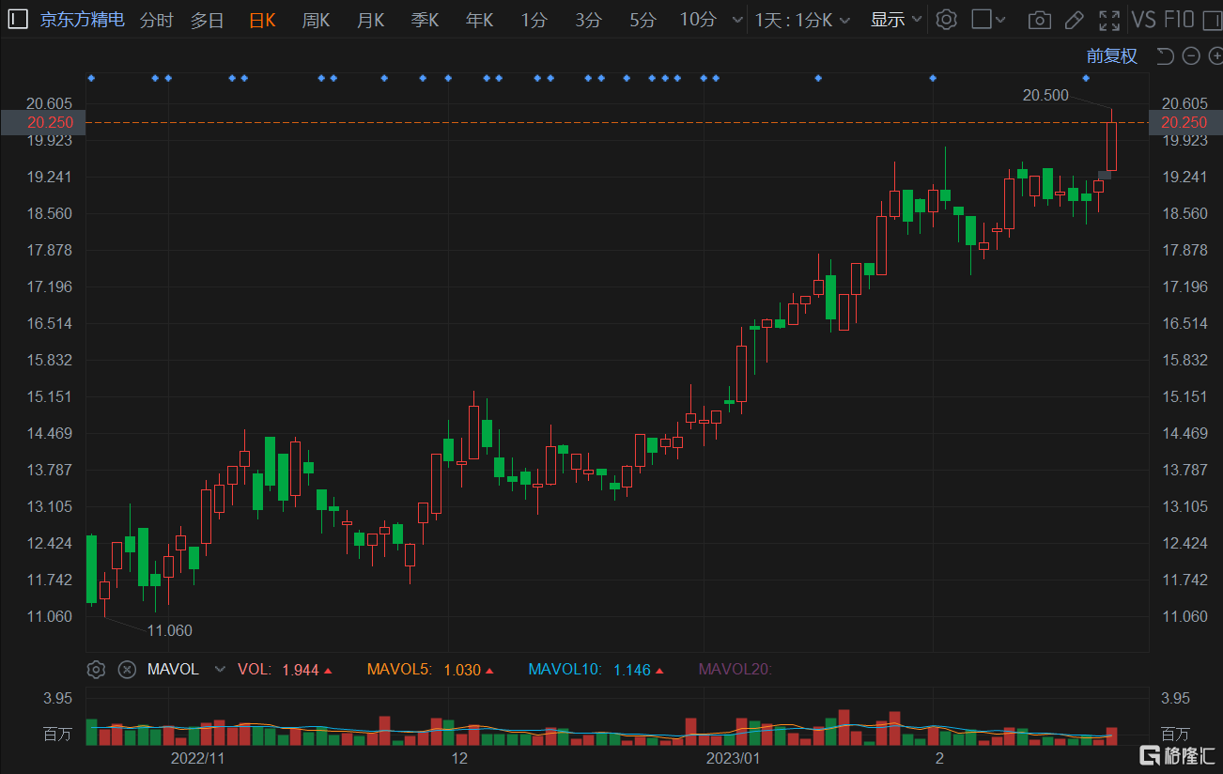1223x774 pixels.
Task: Open the MAVOL indicator dropdown
Action: coord(220,670)
